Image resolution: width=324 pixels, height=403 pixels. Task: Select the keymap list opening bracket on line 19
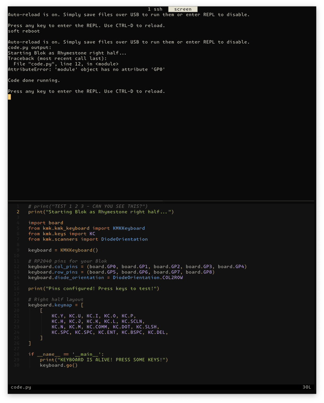[x=81, y=305]
